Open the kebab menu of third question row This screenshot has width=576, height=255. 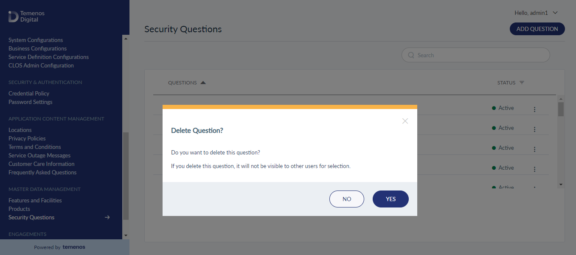pyautogui.click(x=534, y=149)
